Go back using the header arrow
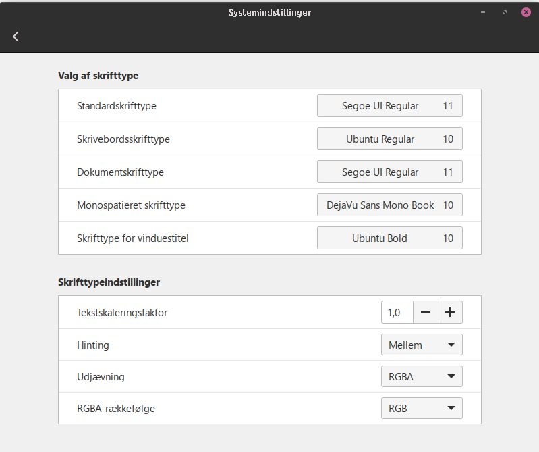This screenshot has width=539, height=452. (16, 36)
